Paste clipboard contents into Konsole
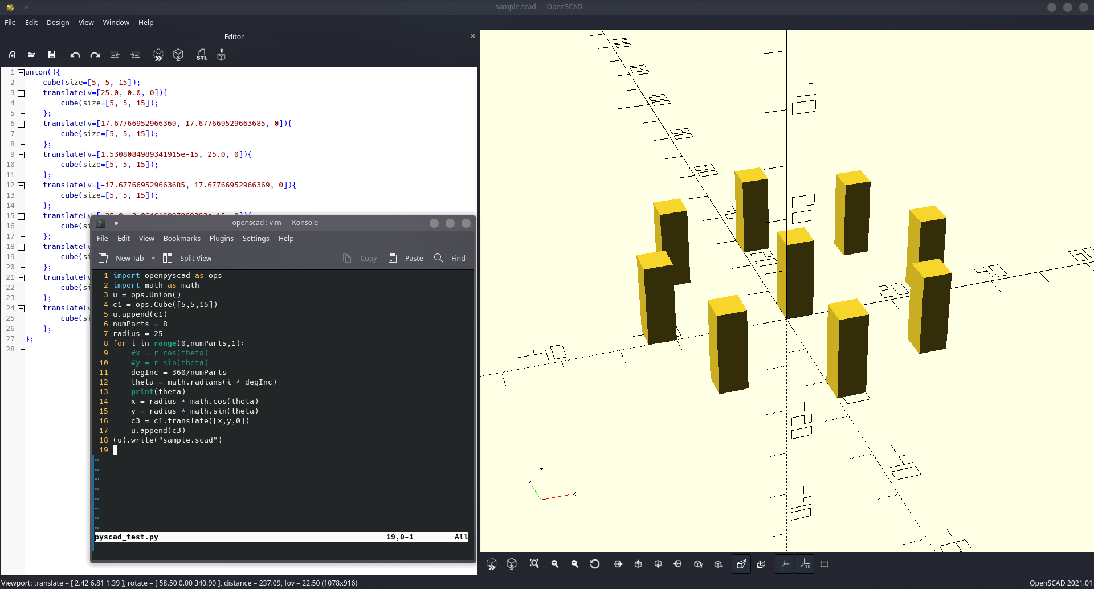Screen dimensions: 1094x589 (x=406, y=258)
